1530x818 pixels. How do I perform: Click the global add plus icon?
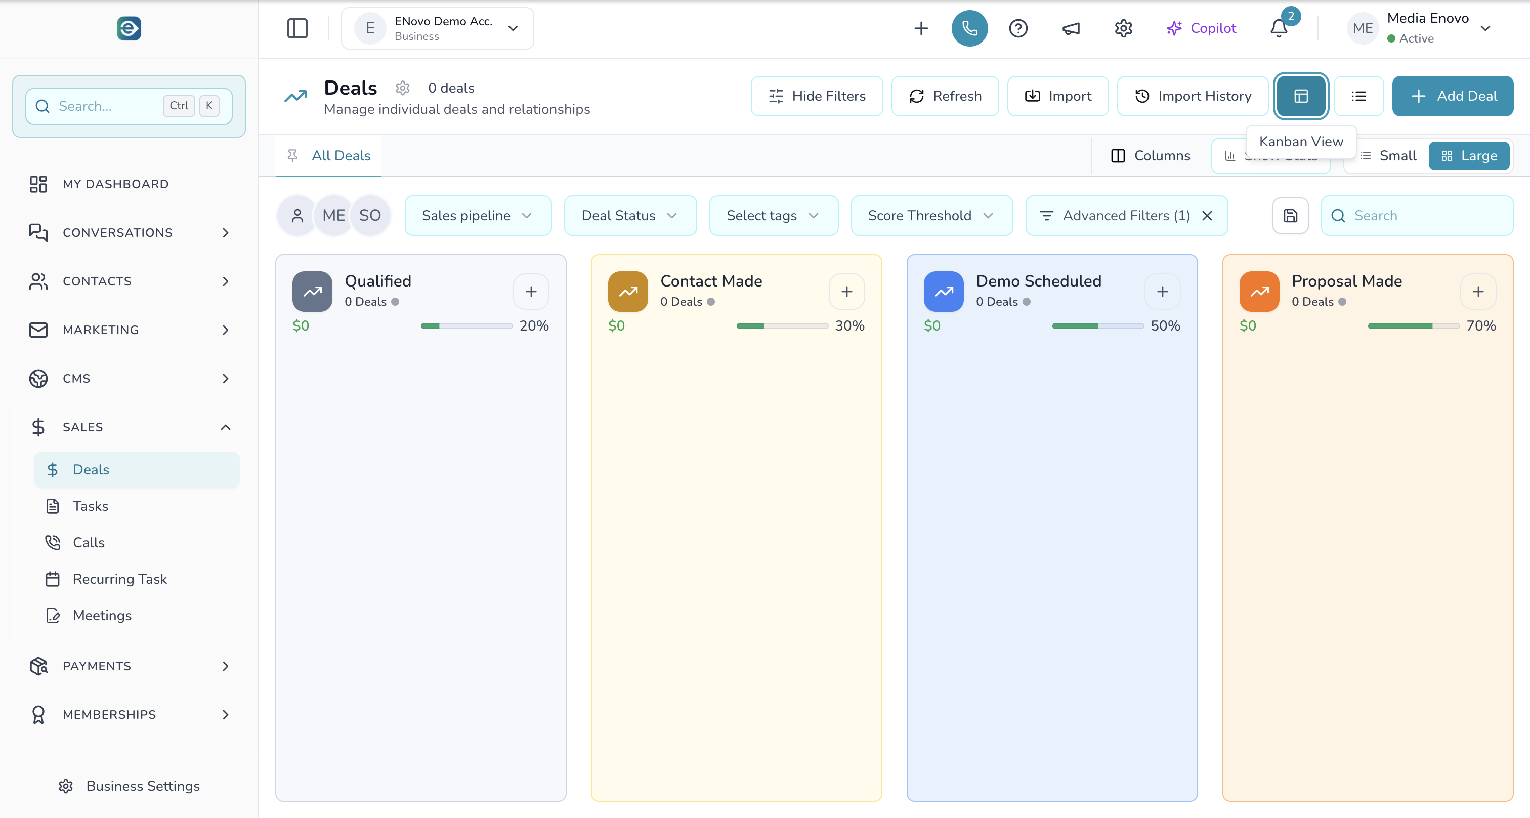tap(921, 28)
